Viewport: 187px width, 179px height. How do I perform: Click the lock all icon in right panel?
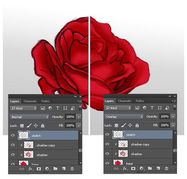[137, 125]
